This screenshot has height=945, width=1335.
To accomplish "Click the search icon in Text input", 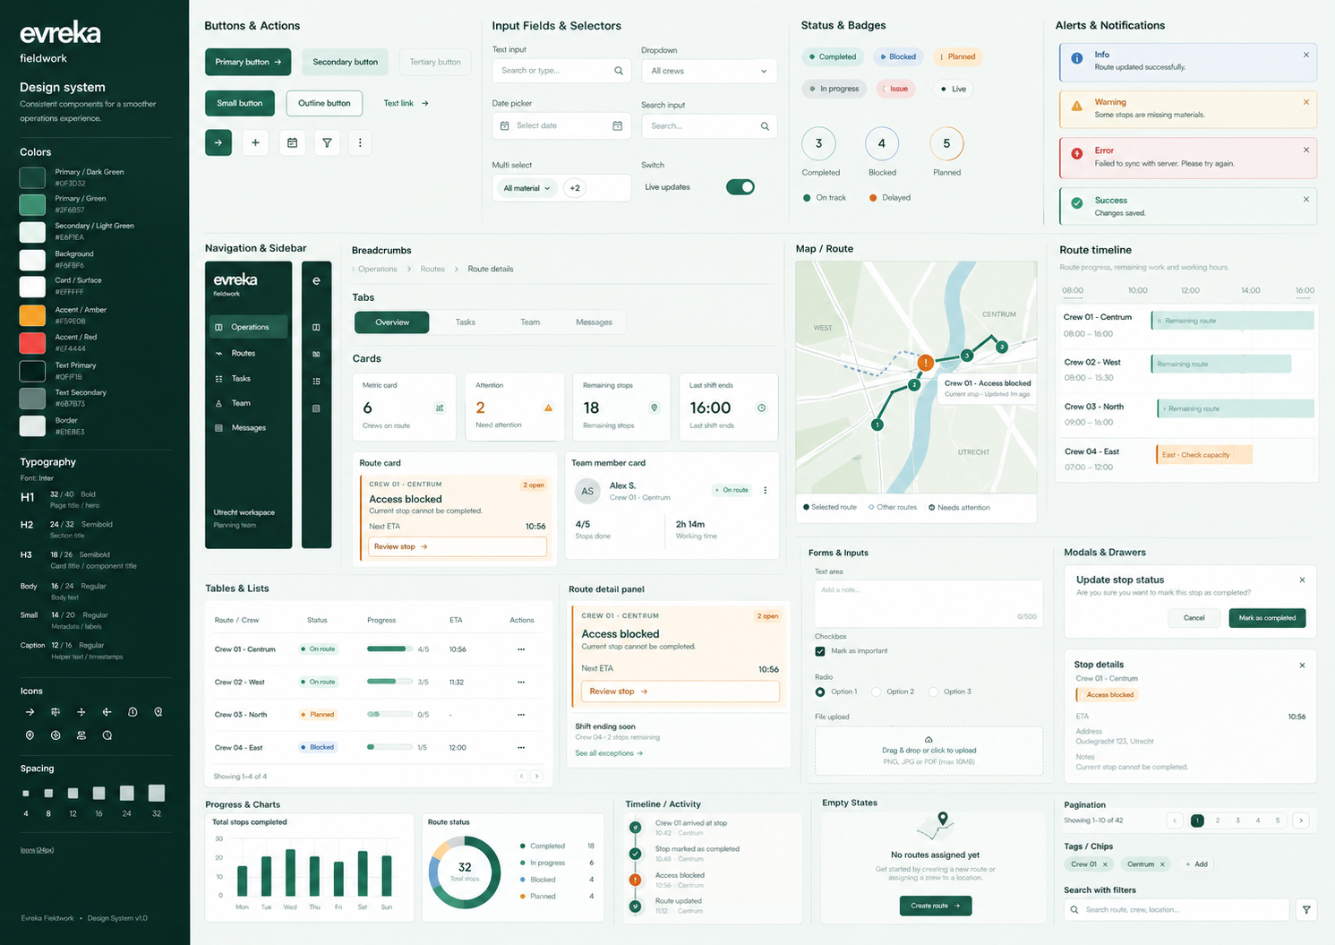I will click(619, 71).
